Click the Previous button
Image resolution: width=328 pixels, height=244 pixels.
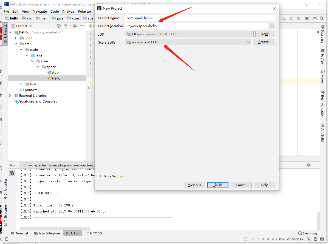coord(194,185)
